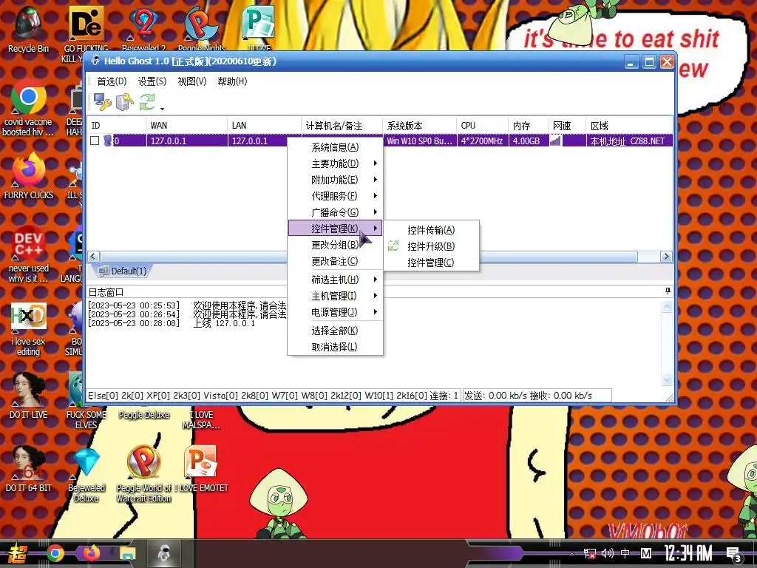The image size is (757, 568).
Task: Click the 网速 column header
Action: pyautogui.click(x=567, y=126)
